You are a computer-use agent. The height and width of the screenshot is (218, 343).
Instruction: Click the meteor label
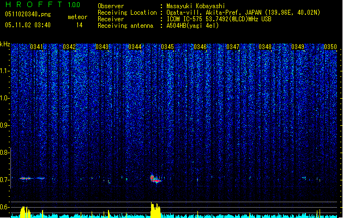77,17
